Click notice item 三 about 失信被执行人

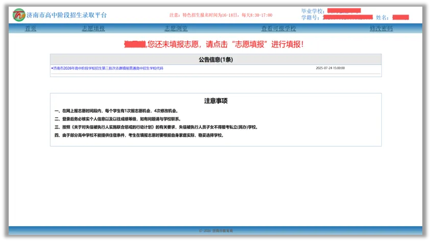[x=156, y=127]
